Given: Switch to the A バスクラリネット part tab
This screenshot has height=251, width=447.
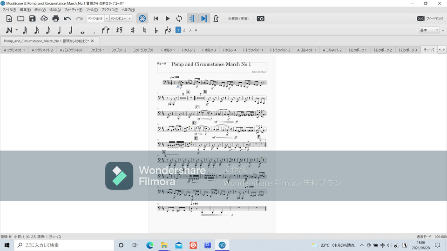Looking at the screenshot, I should [x=72, y=50].
